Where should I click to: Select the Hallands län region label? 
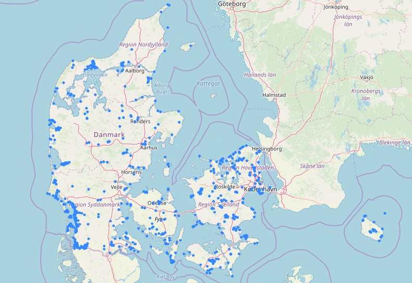coord(268,75)
